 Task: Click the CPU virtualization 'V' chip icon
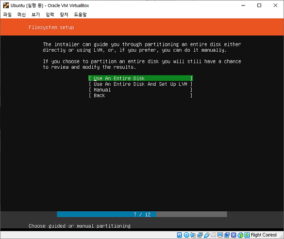pos(234,235)
